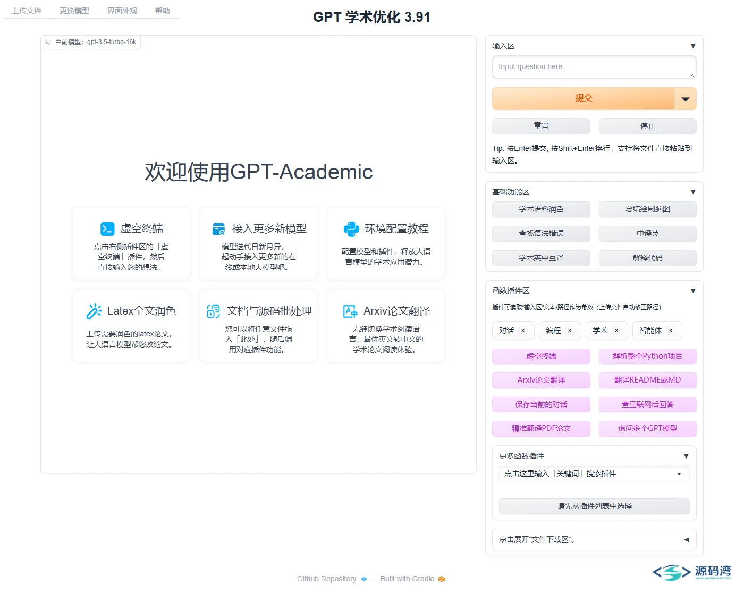The height and width of the screenshot is (593, 744).
Task: Click the 询问多个GPT模型 button
Action: pos(647,429)
